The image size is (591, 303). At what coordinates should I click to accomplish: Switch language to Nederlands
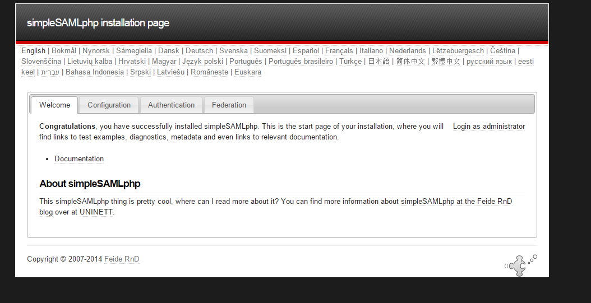pos(408,51)
